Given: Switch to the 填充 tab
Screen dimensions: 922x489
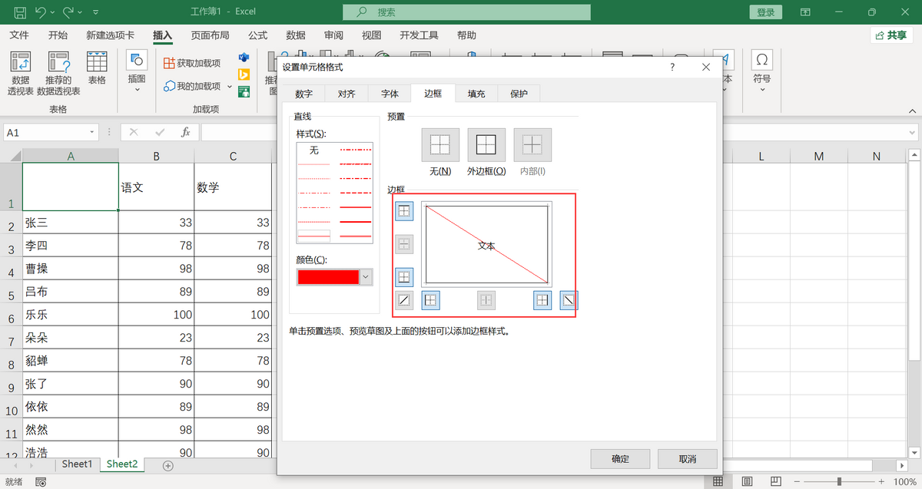Looking at the screenshot, I should (476, 94).
